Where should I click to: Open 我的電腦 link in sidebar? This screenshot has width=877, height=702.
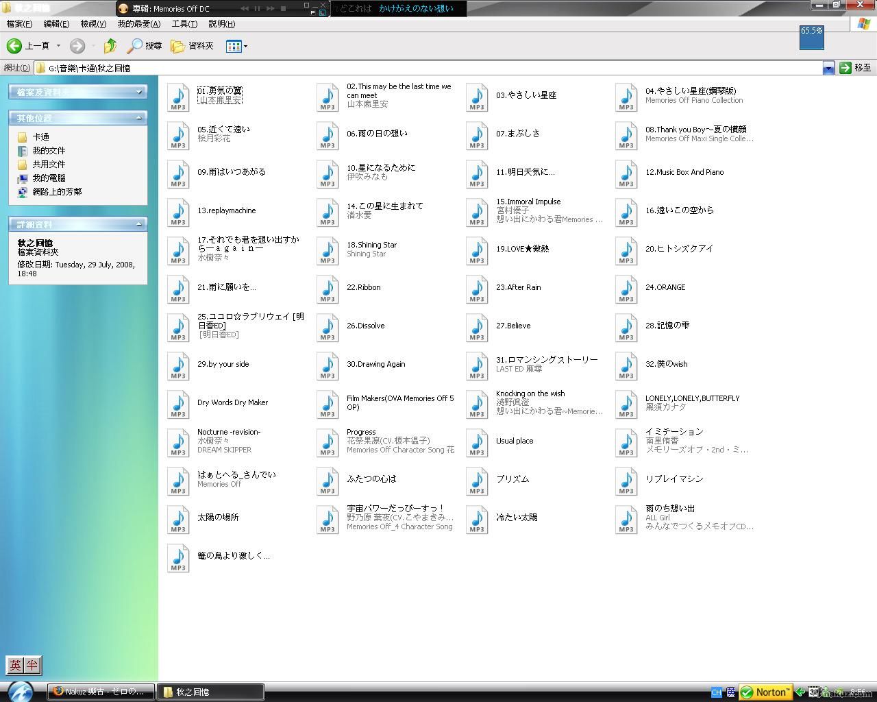pos(49,178)
